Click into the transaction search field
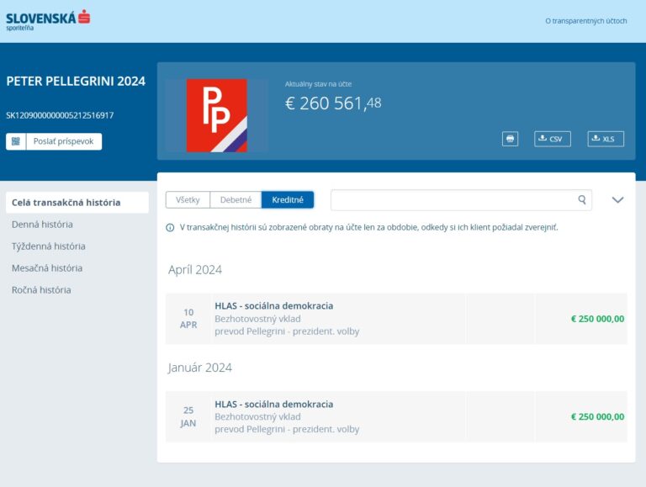Screen dimensions: 646x487 (x=453, y=200)
